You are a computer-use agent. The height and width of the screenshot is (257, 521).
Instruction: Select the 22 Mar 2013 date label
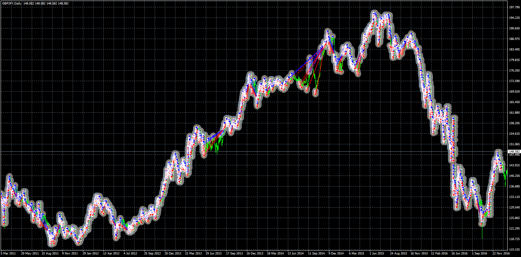[193, 253]
